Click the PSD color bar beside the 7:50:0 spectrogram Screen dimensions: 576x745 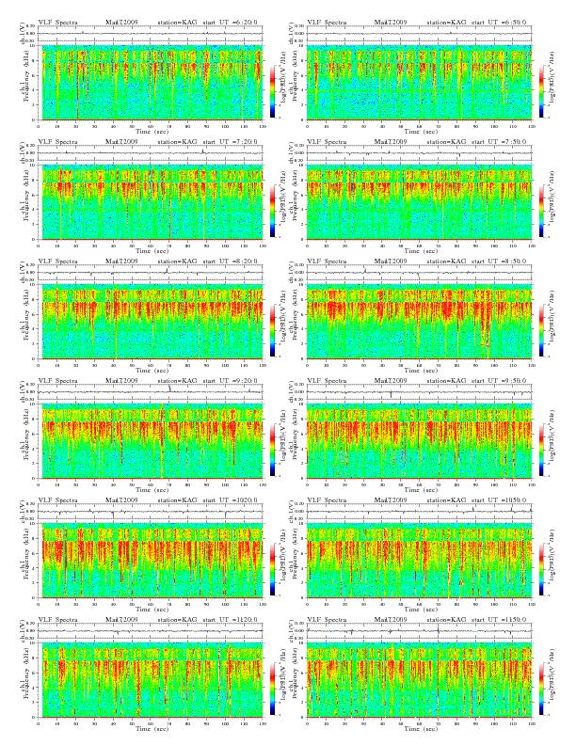coord(542,211)
